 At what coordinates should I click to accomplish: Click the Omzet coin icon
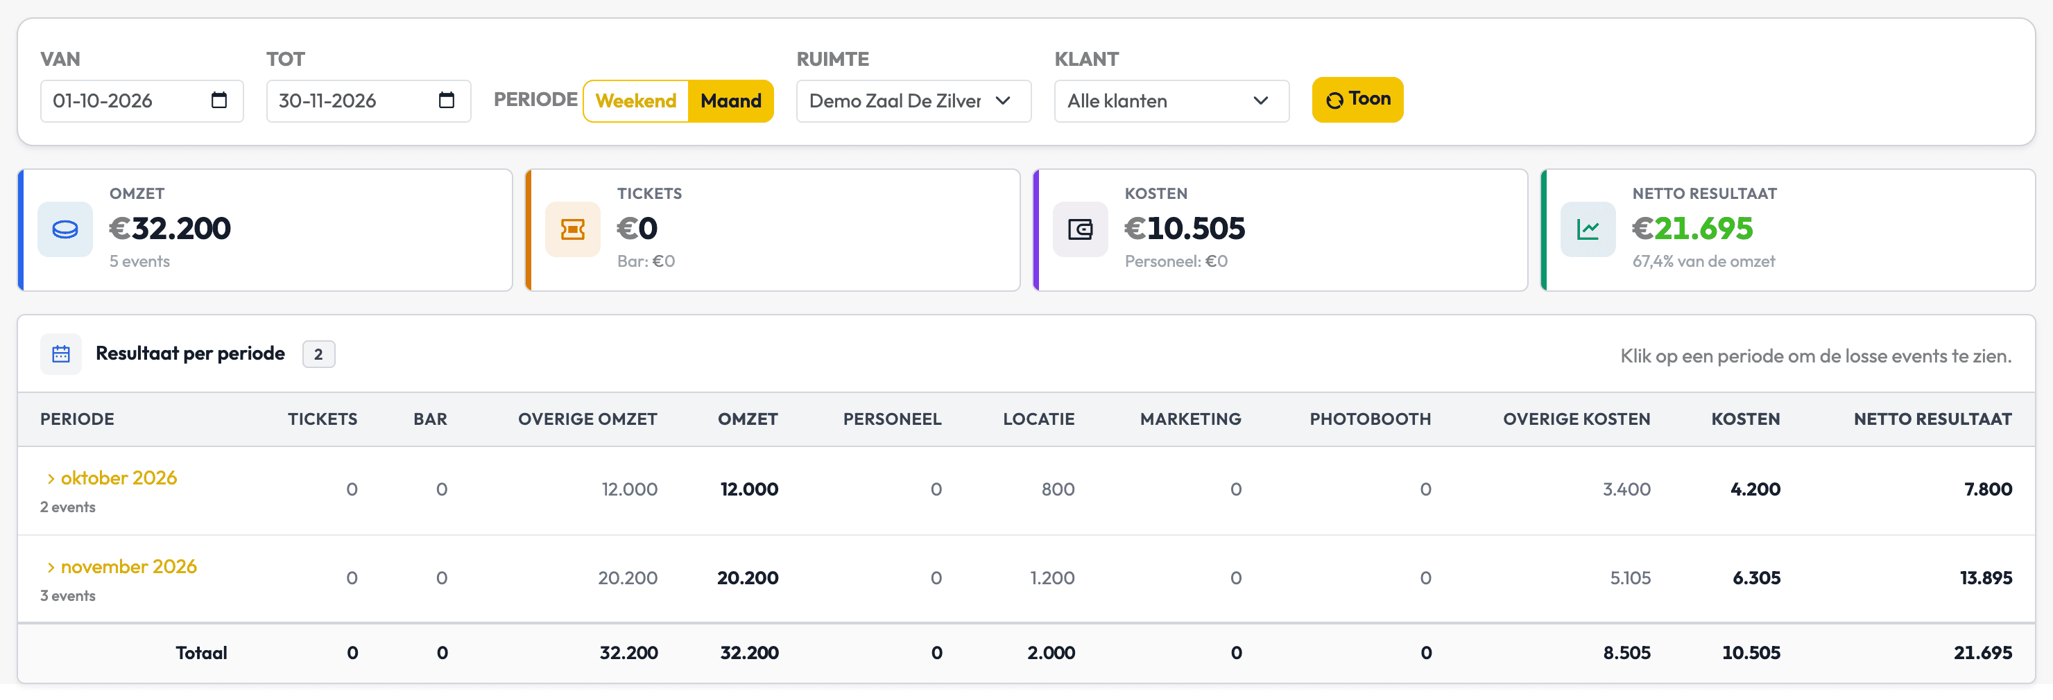coord(65,229)
